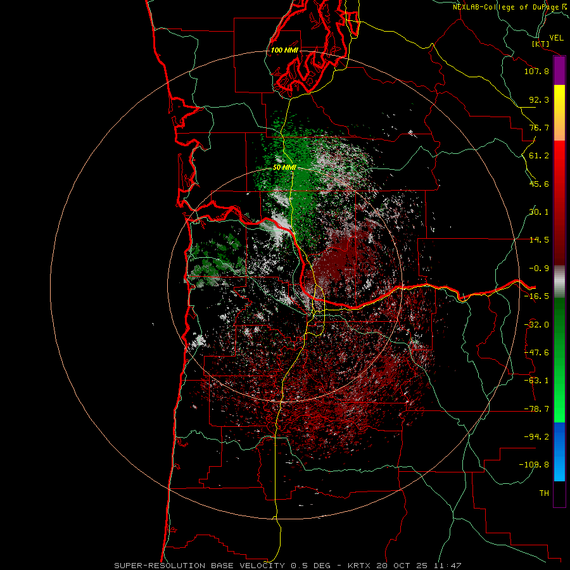
Task: Click the VEL legend title
Action: click(x=556, y=38)
